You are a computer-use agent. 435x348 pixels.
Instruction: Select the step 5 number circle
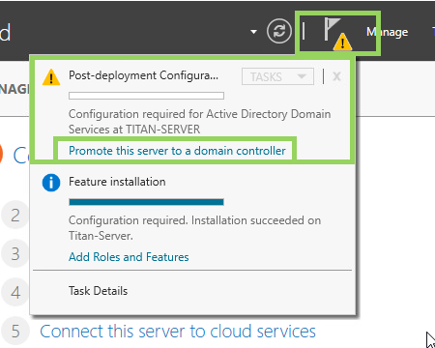[15, 332]
